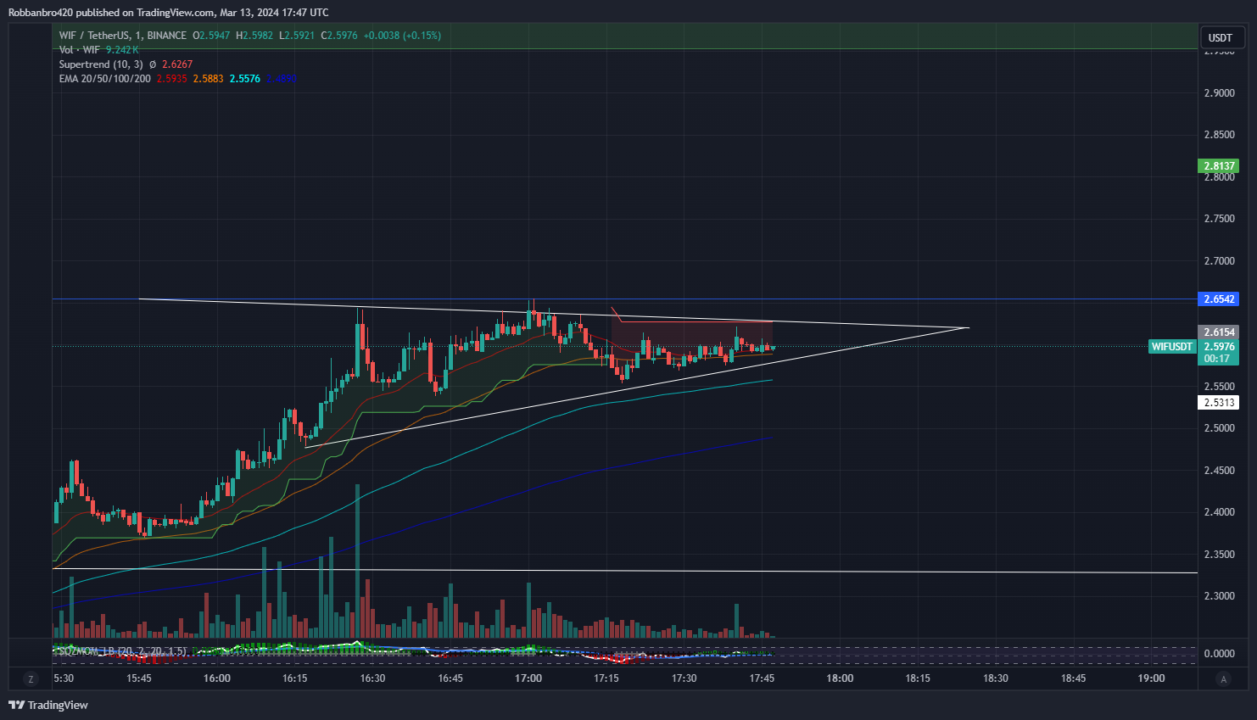This screenshot has height=720, width=1257.
Task: Click the gray 2.6154 price label
Action: [x=1219, y=332]
